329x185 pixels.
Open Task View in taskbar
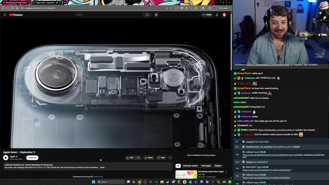pos(128,182)
